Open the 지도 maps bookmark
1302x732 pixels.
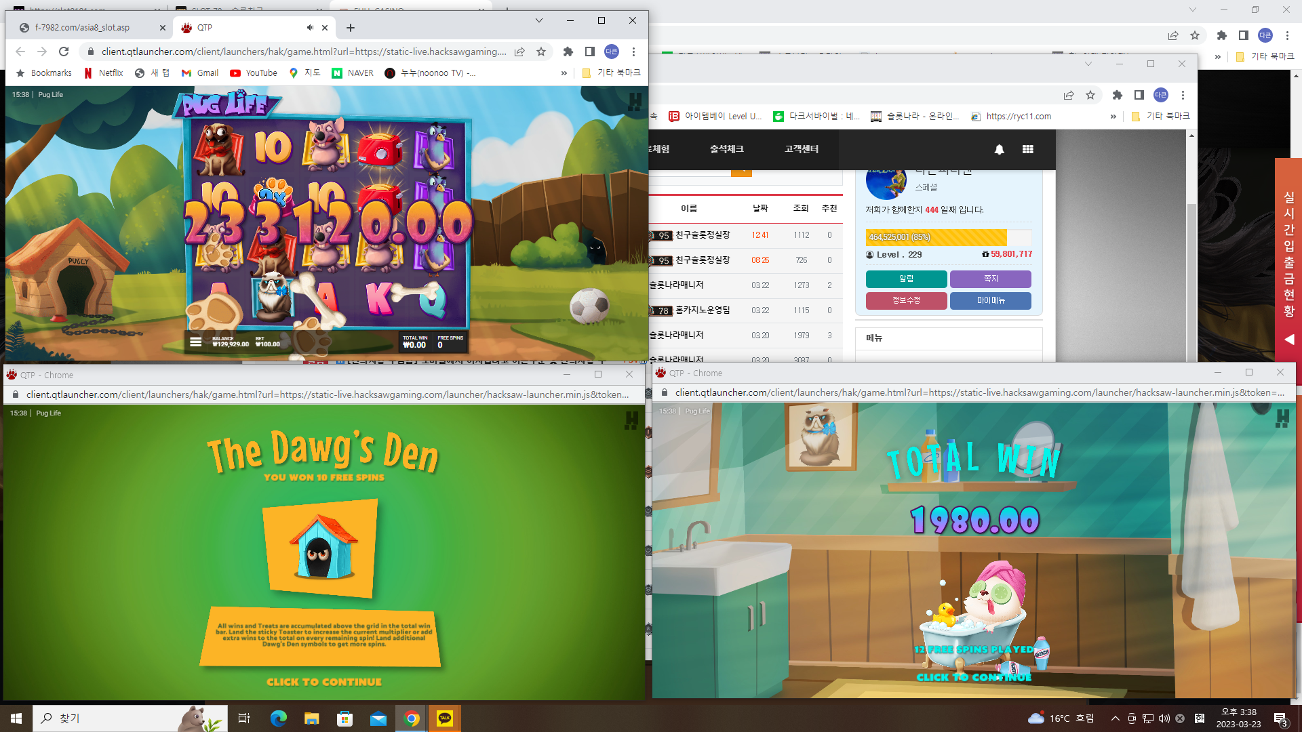pyautogui.click(x=304, y=73)
